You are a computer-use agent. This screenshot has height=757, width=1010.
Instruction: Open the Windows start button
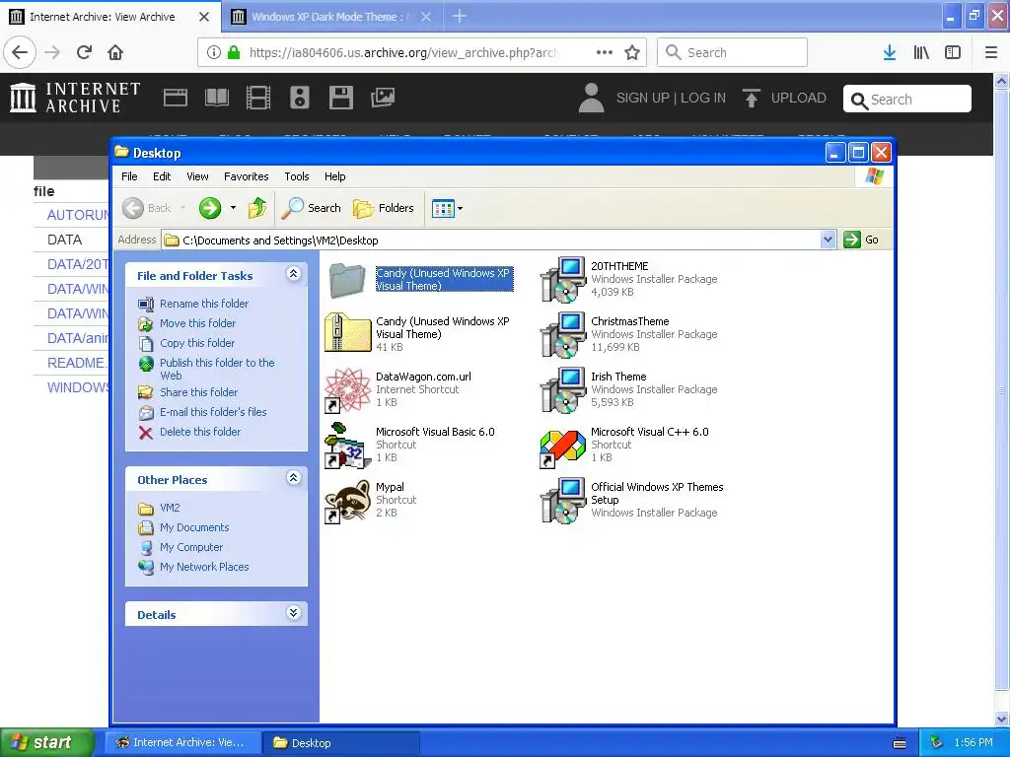46,742
